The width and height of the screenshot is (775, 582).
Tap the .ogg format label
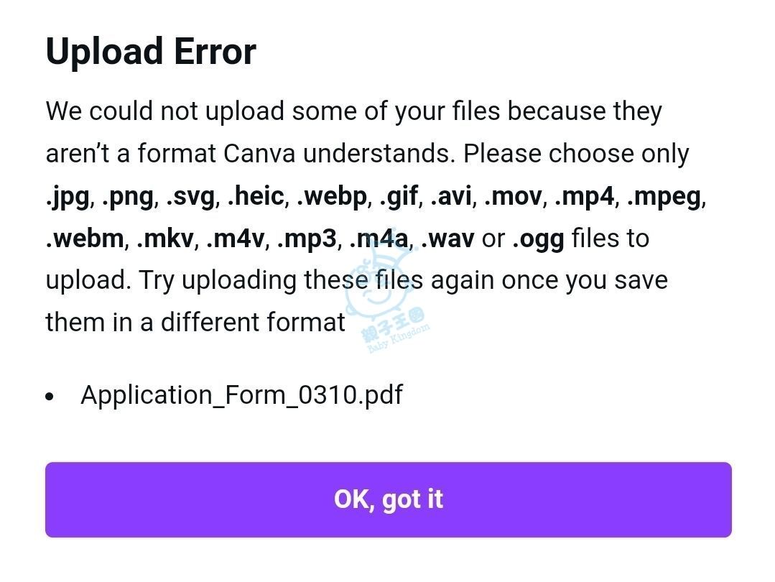[x=538, y=239]
